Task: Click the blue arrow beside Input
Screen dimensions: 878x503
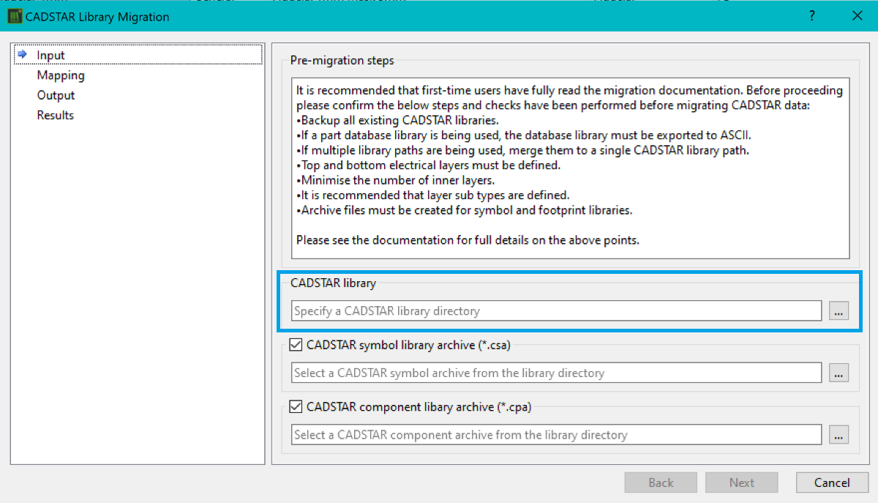Action: point(23,55)
